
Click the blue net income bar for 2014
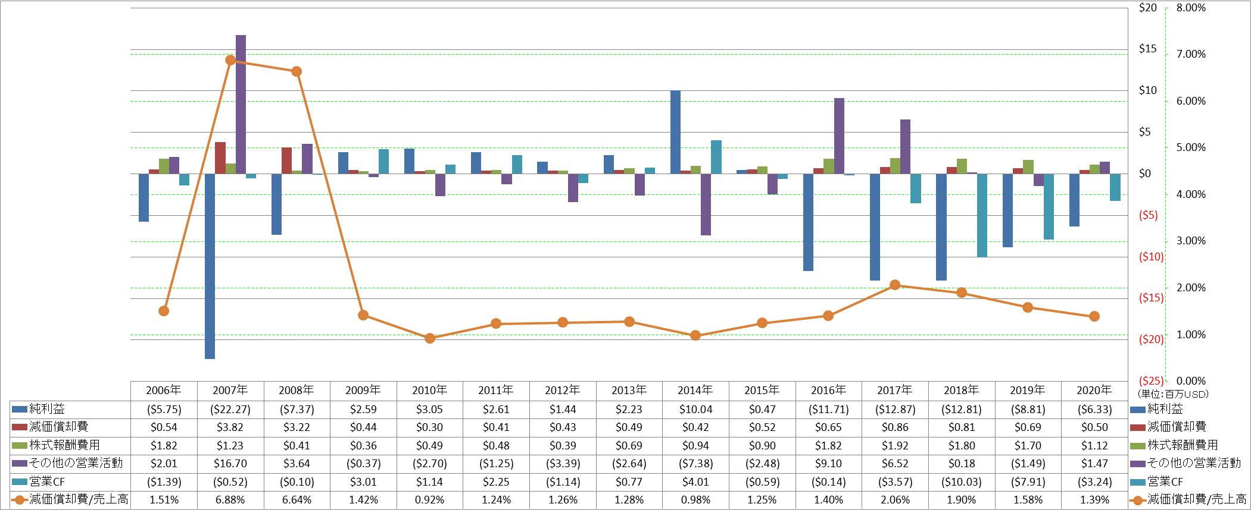coord(675,132)
